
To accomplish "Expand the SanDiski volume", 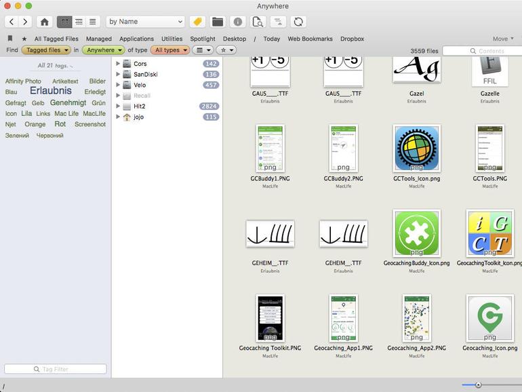I will pos(118,74).
